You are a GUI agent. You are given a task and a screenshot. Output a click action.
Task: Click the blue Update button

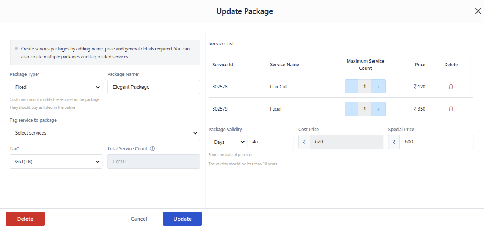(182, 219)
